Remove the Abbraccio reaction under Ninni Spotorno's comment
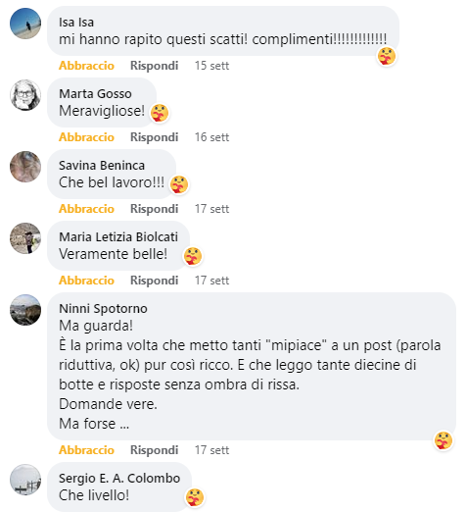This screenshot has width=467, height=513. [86, 450]
